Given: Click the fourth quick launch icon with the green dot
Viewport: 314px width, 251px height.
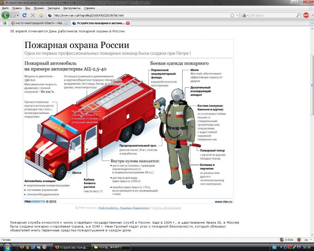Looking at the screenshot, I should pos(39,247).
